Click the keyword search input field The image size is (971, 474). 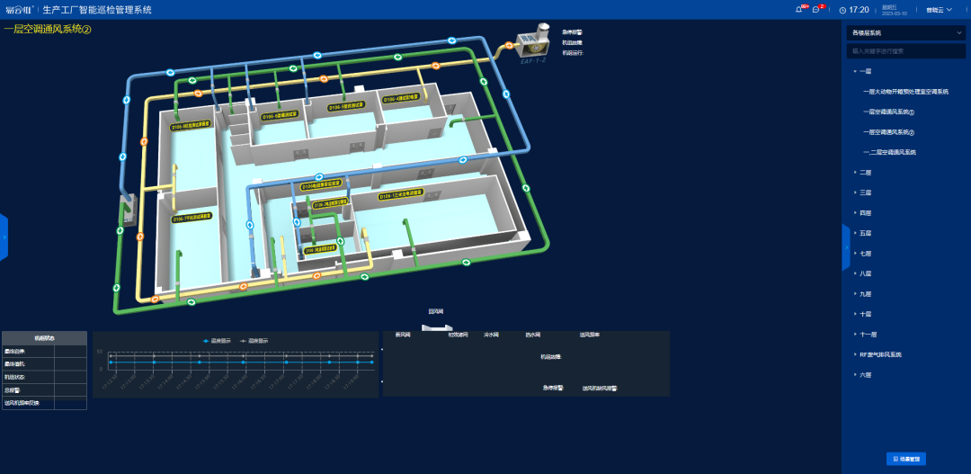pos(906,51)
